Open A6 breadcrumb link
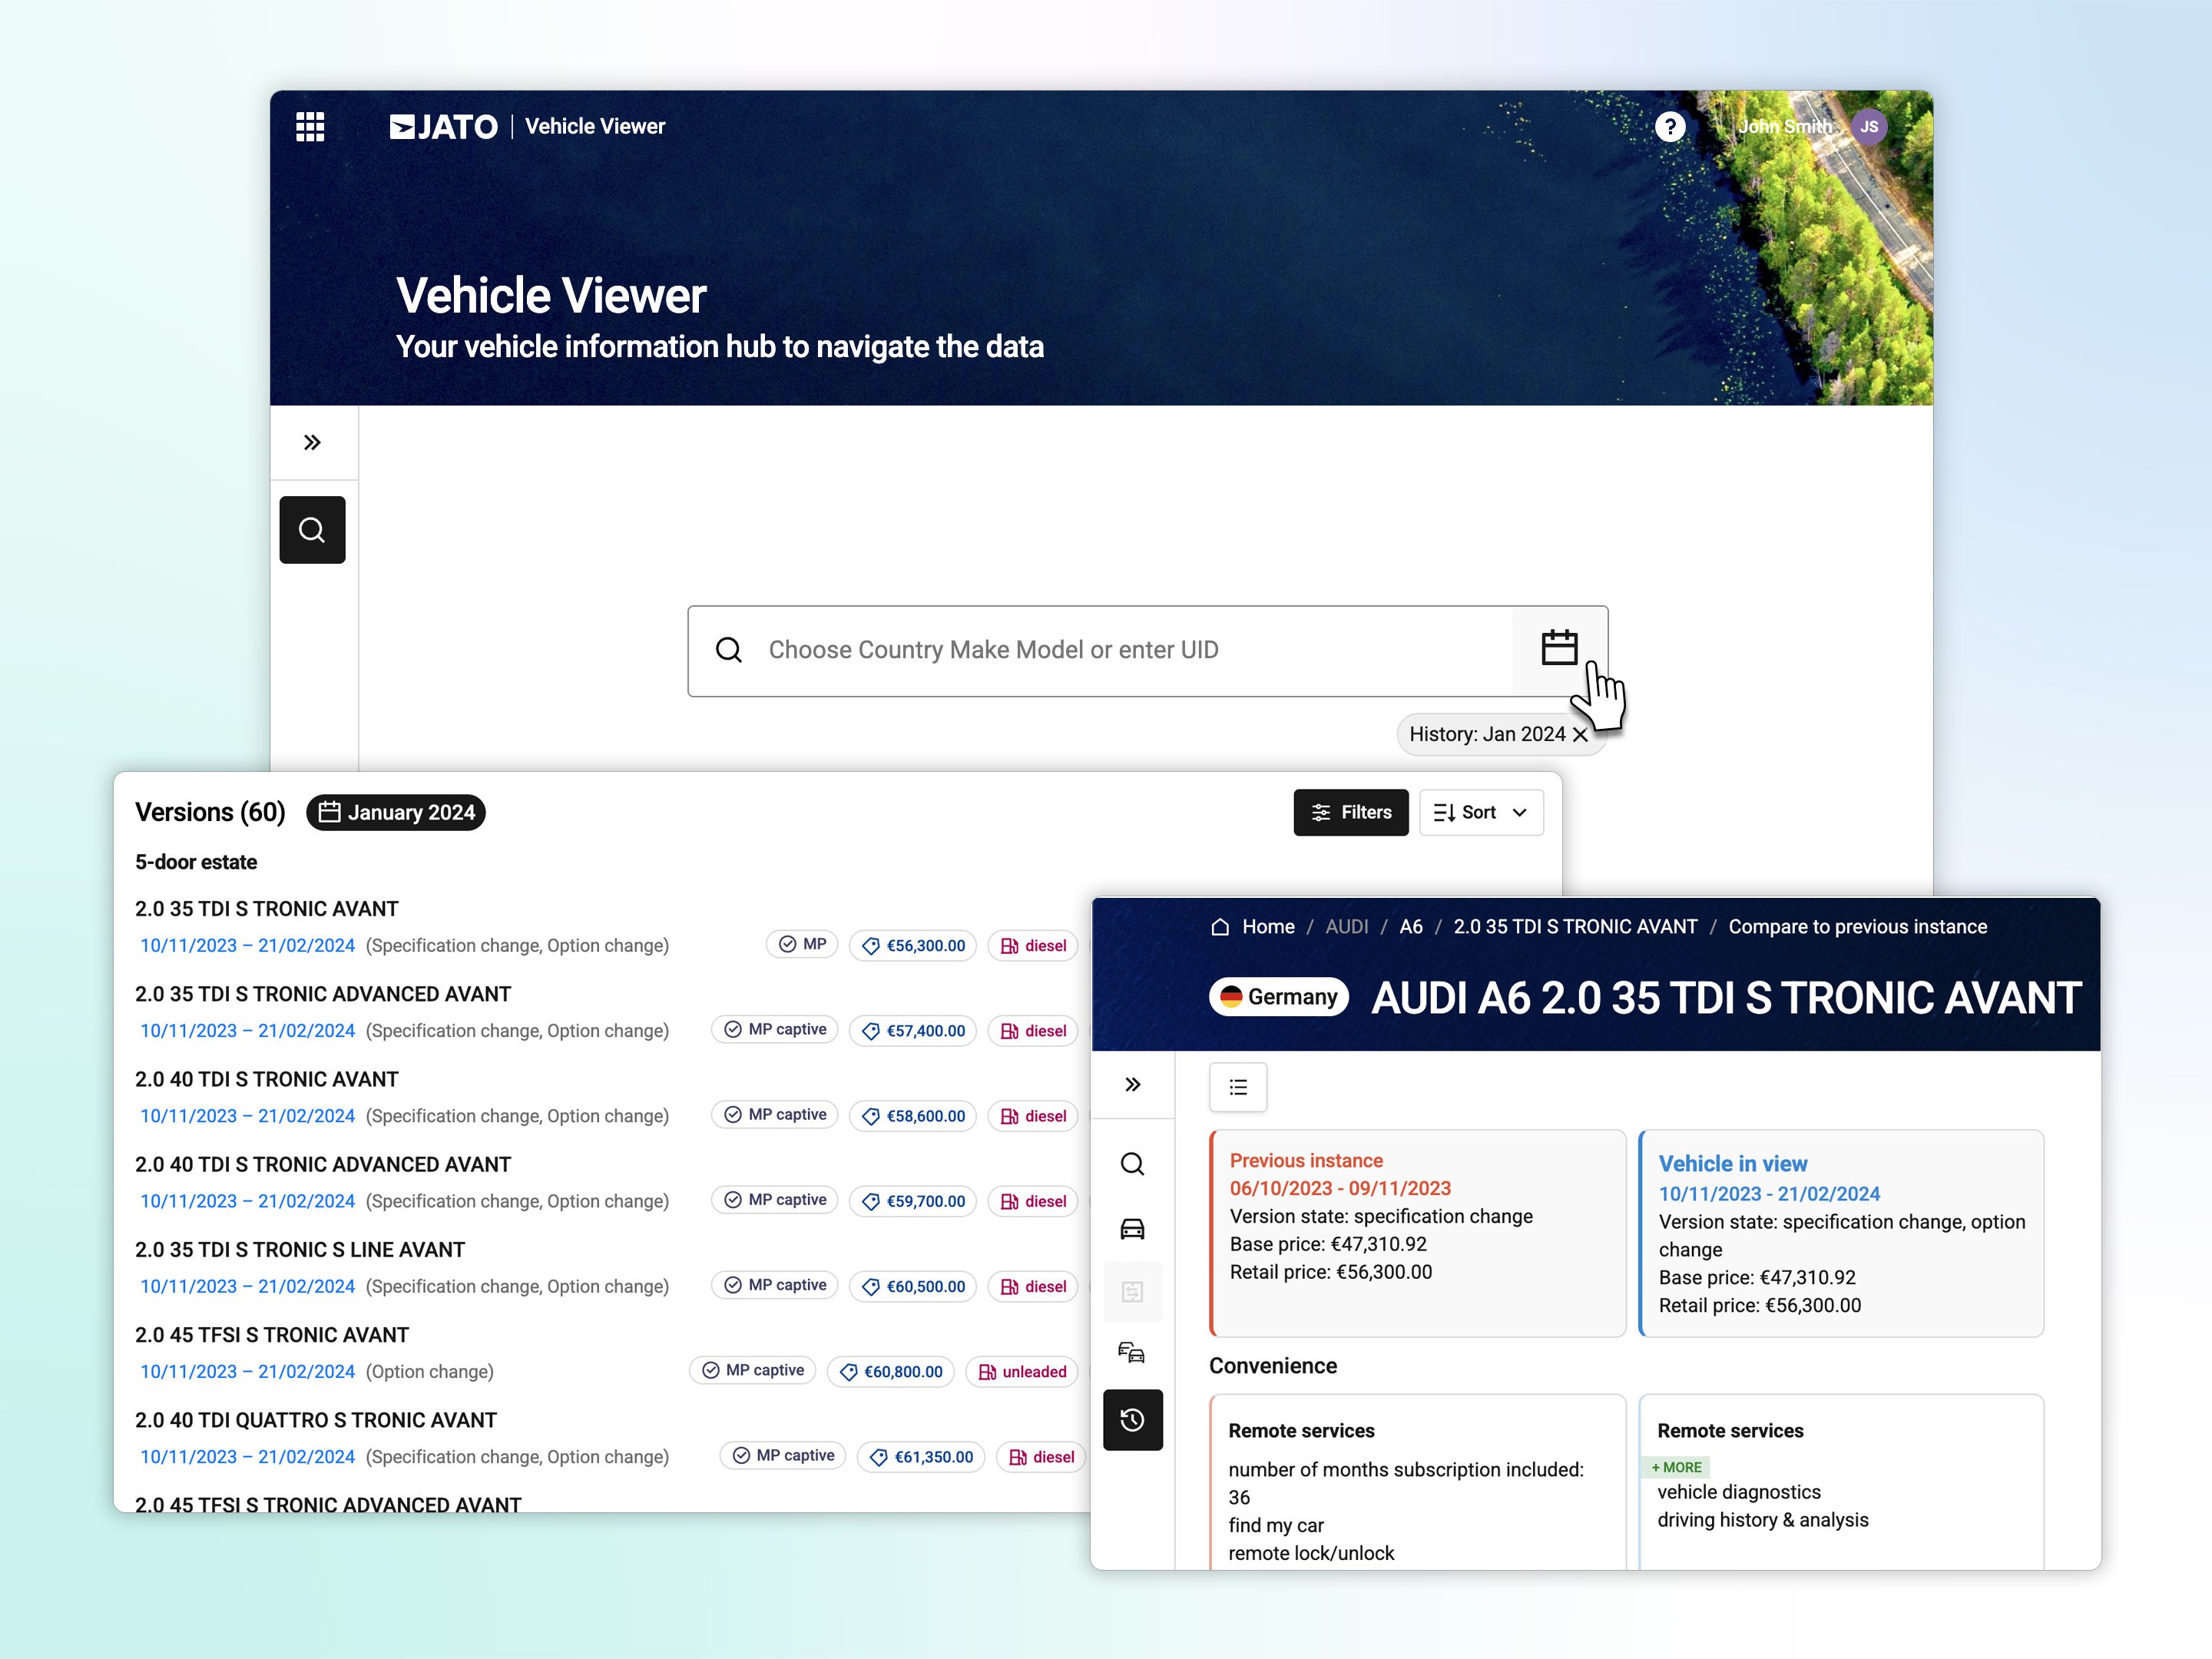Screen dimensions: 2212x1659 coord(1410,927)
